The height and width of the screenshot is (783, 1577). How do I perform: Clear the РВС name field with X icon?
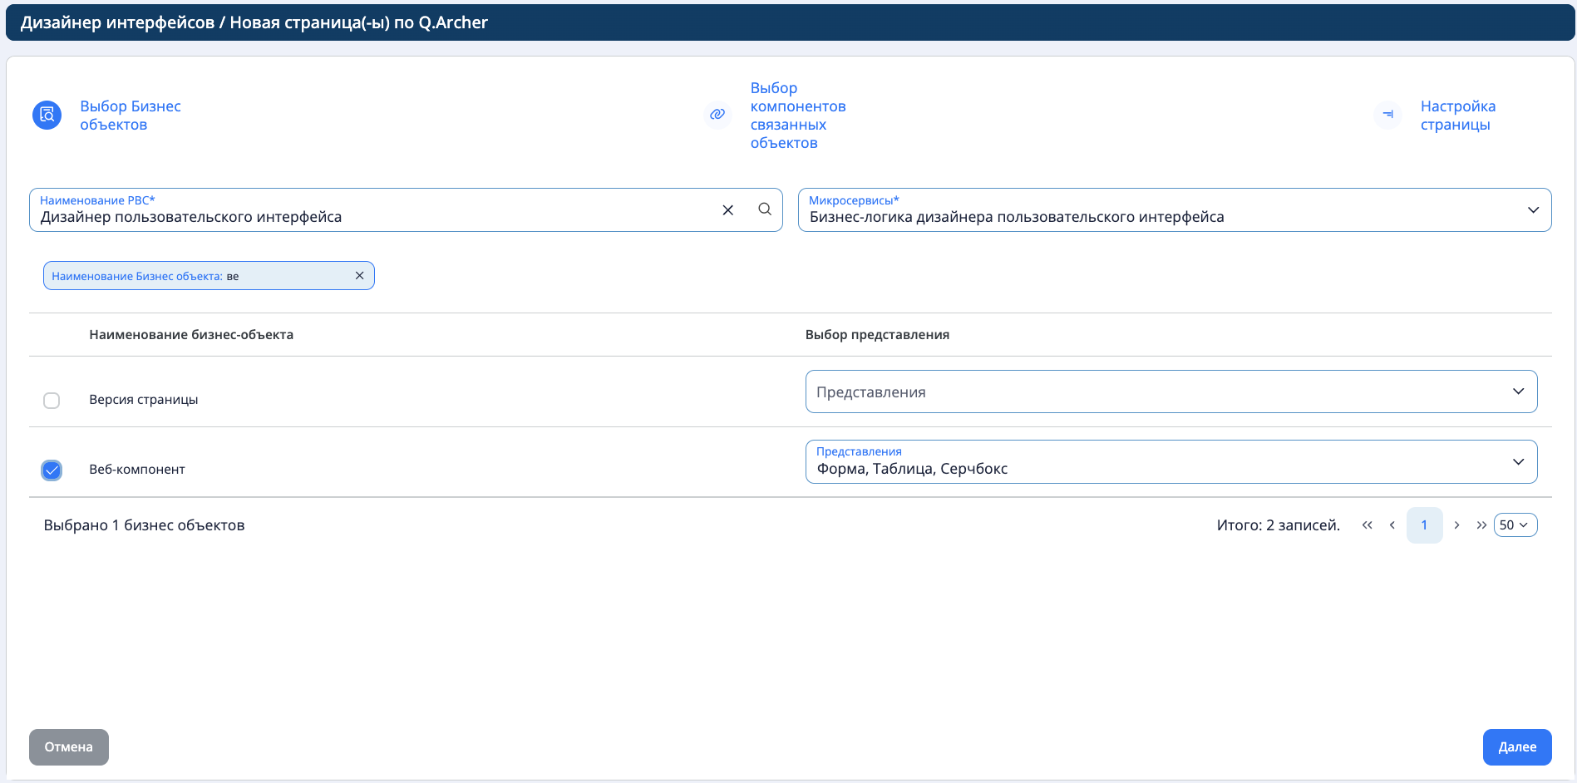727,210
